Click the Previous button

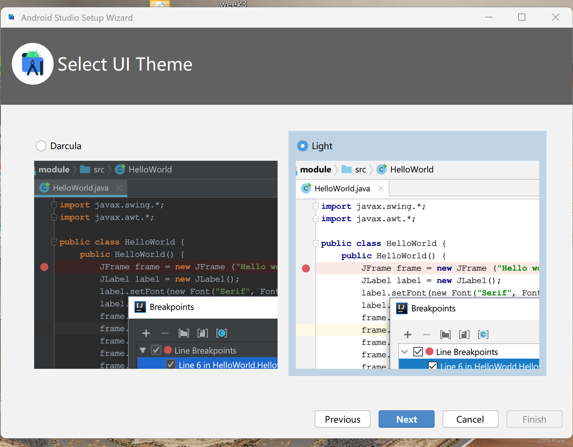(342, 419)
